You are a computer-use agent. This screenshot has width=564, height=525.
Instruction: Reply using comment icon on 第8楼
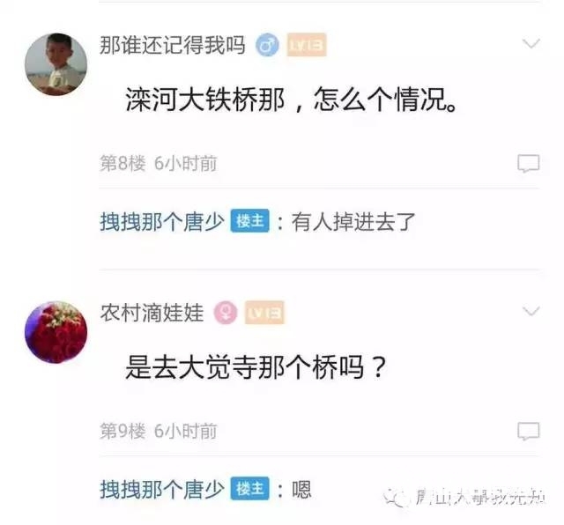tap(529, 164)
